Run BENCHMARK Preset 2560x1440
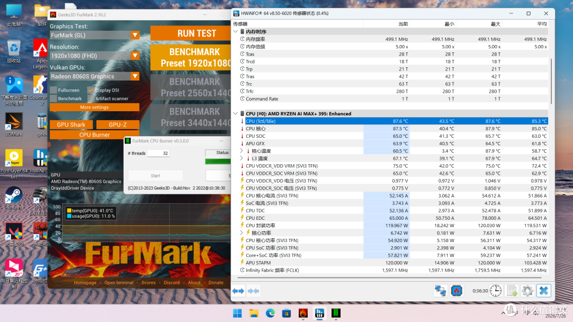This screenshot has height=322, width=573. pos(191,87)
